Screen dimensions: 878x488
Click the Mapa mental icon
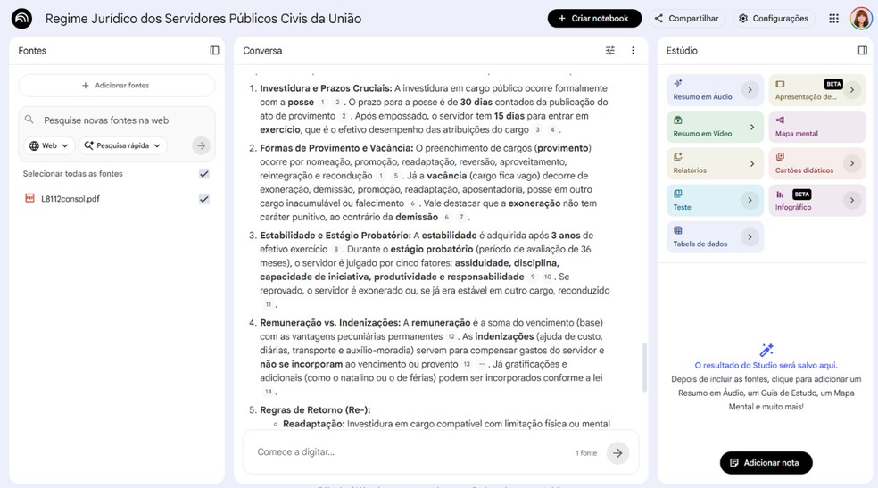[780, 120]
